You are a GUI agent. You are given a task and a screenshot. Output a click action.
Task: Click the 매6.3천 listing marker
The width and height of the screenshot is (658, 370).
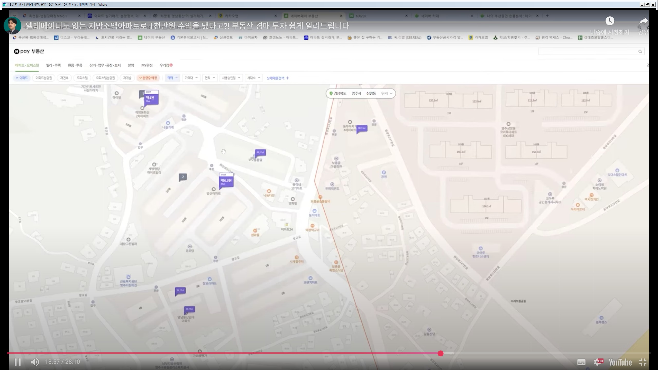tap(226, 181)
